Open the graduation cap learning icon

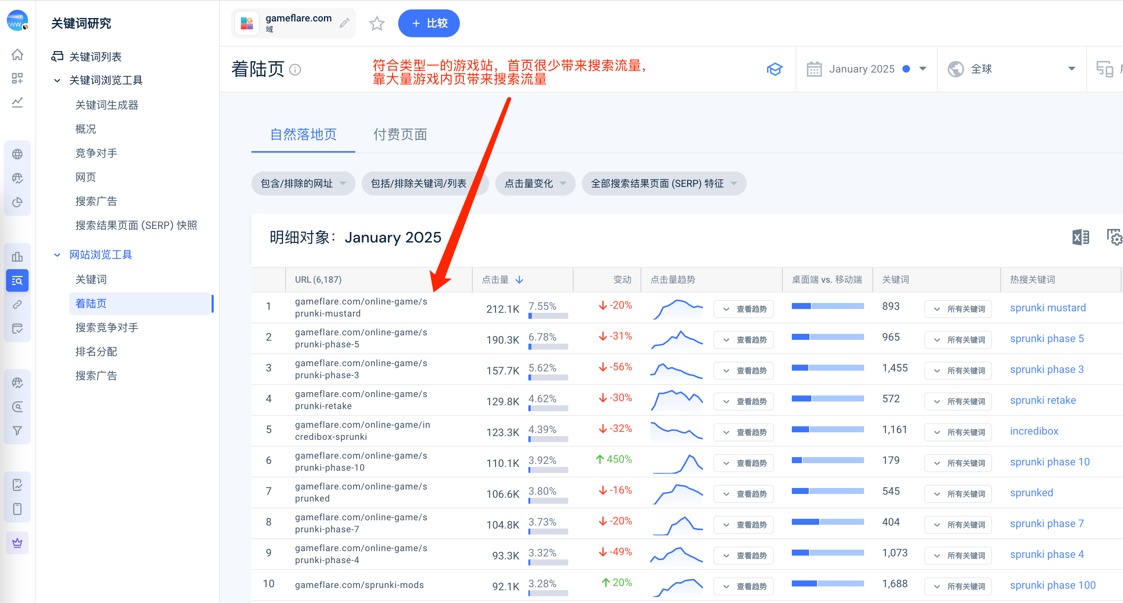(775, 69)
